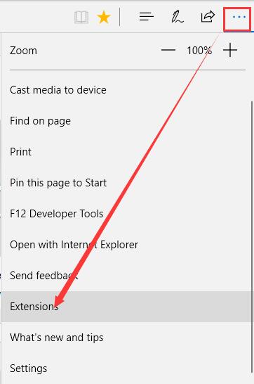Screen dimensions: 254x384
Task: Open the Hub lines icon
Action: click(x=146, y=17)
